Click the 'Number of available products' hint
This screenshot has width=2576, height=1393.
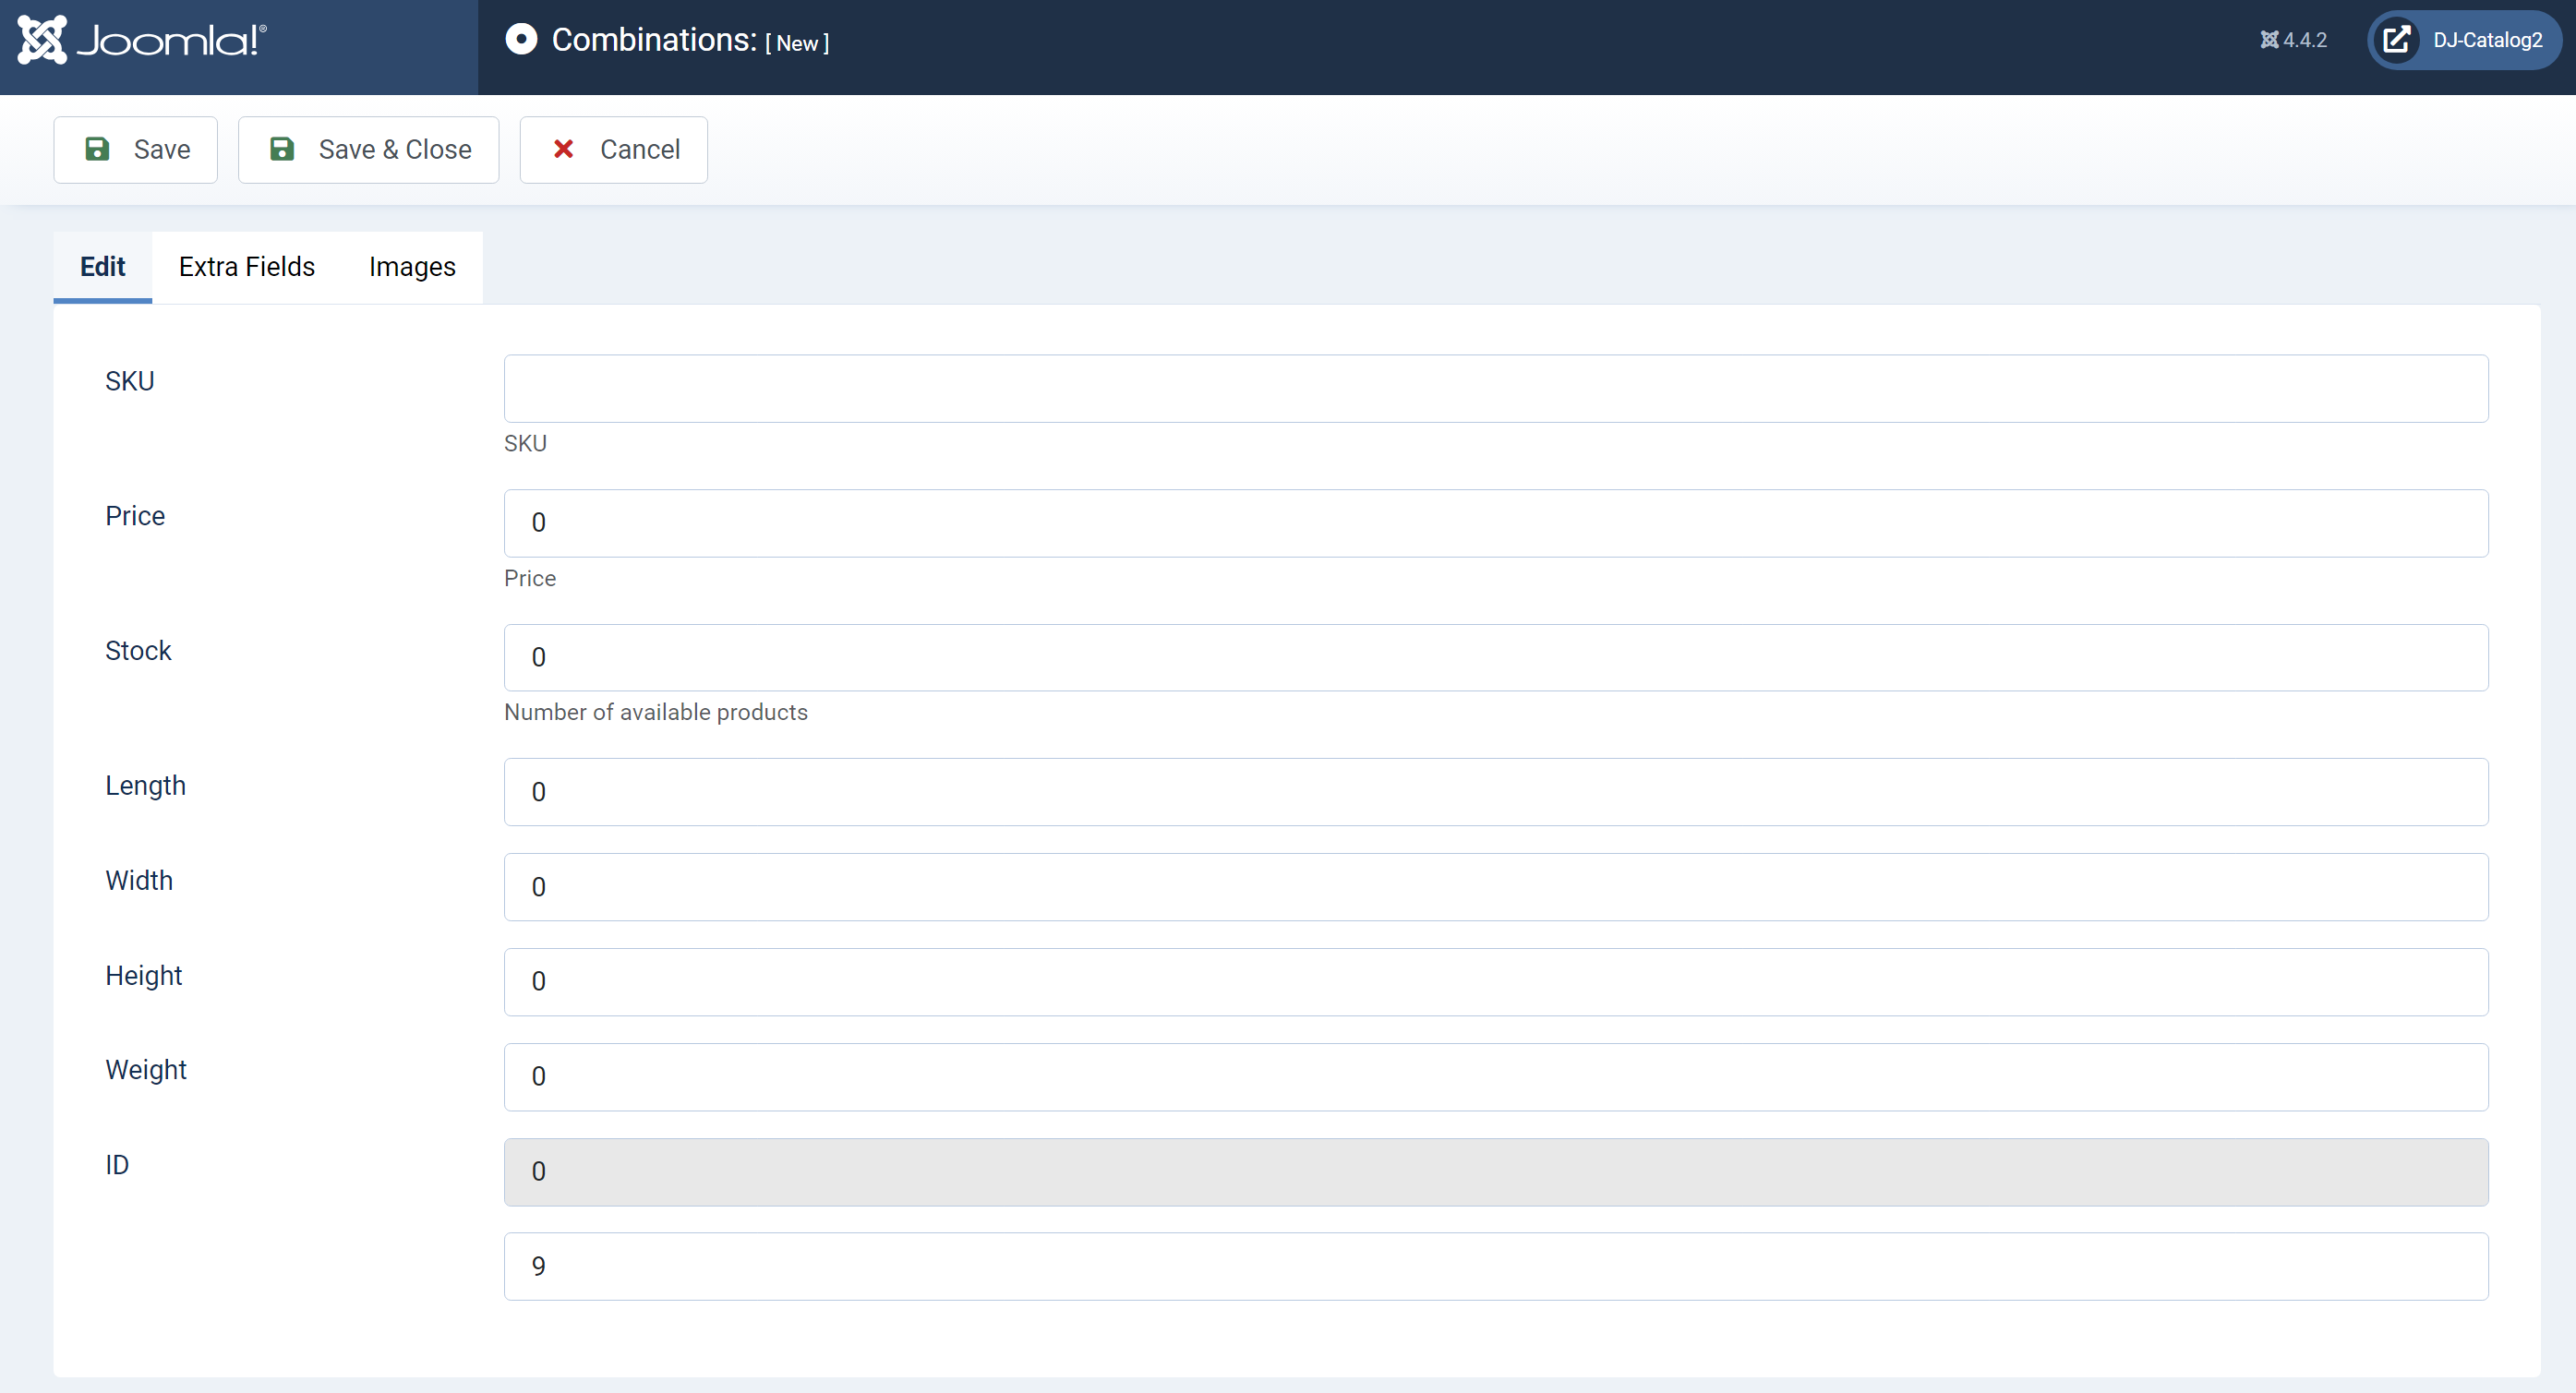656,712
